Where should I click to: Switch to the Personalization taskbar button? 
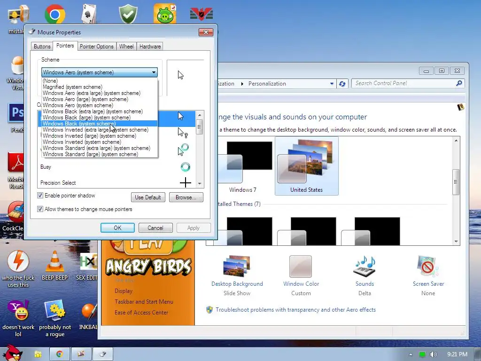pyautogui.click(x=81, y=354)
